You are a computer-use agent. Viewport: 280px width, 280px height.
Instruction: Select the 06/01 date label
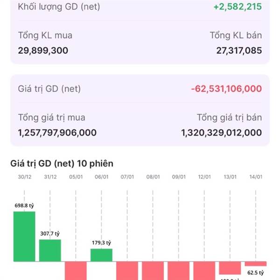[x=101, y=177]
